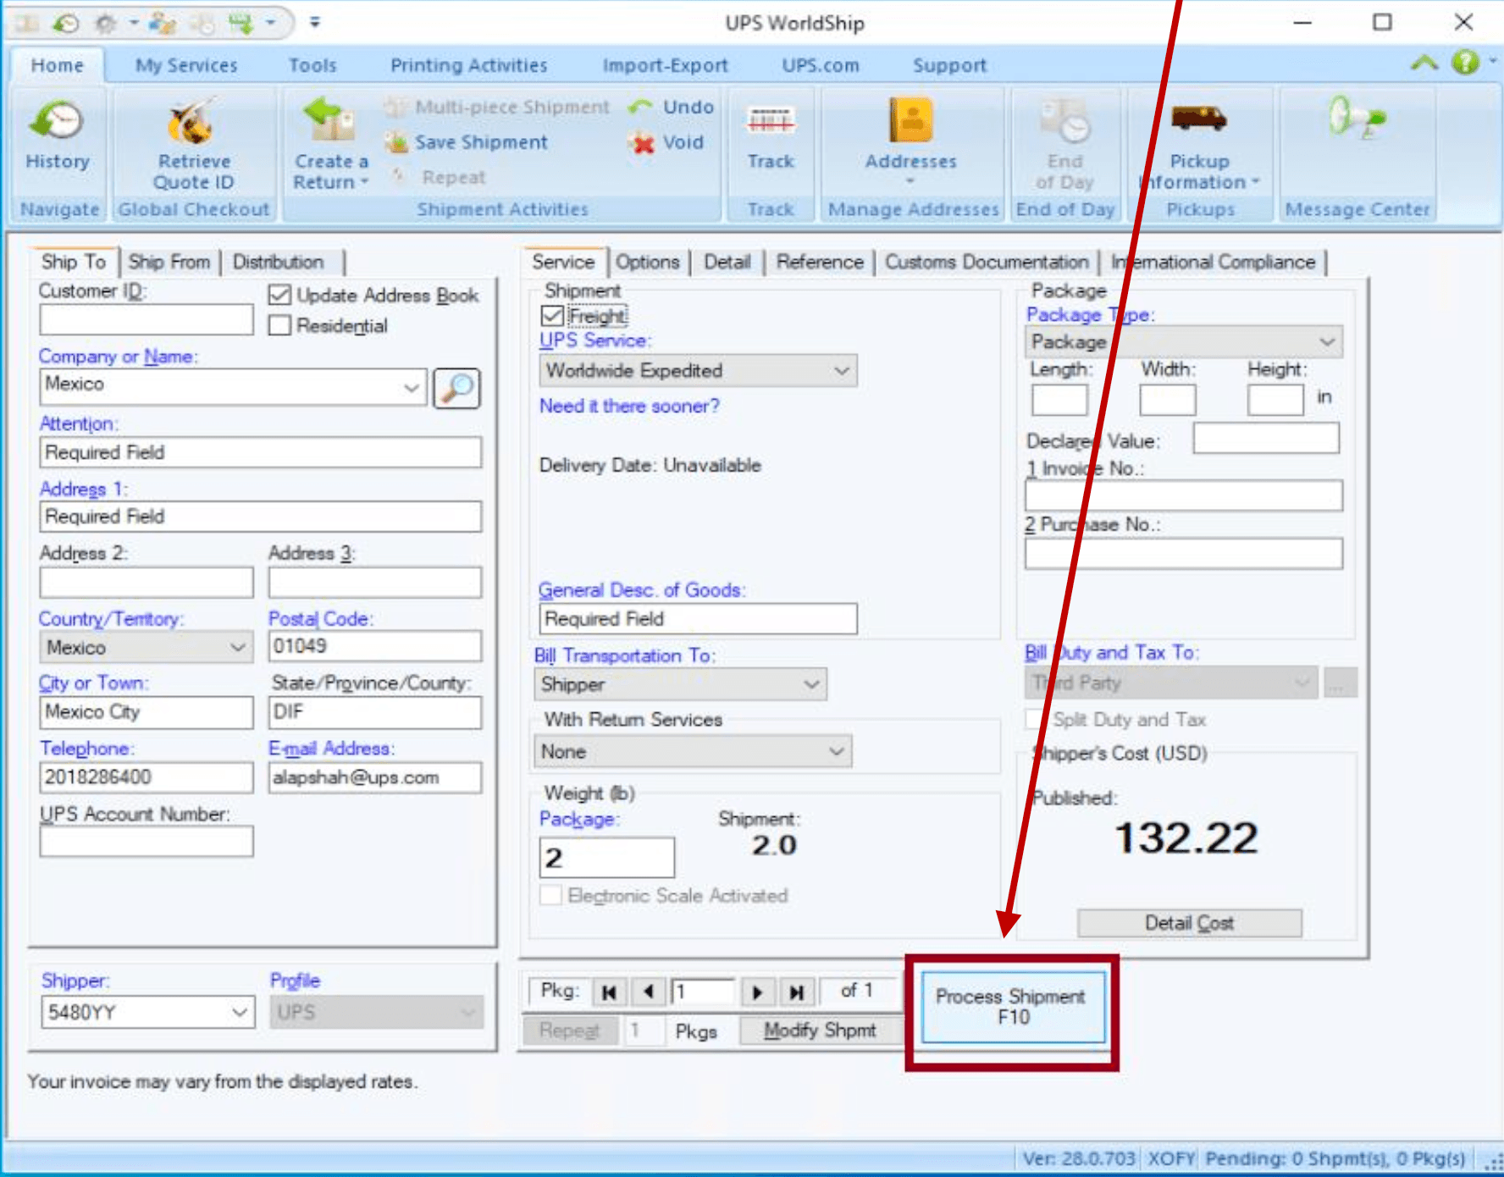Viewport: 1504px width, 1177px height.
Task: Go to the last package
Action: point(797,992)
